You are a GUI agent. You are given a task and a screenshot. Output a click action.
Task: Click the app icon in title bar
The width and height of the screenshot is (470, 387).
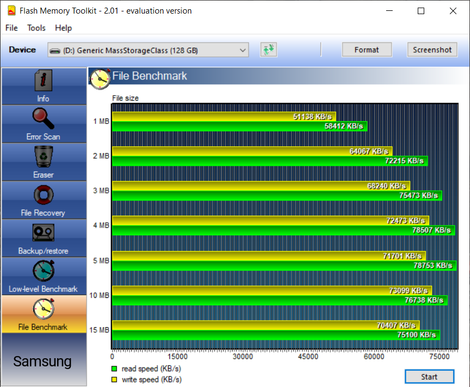pos(11,11)
